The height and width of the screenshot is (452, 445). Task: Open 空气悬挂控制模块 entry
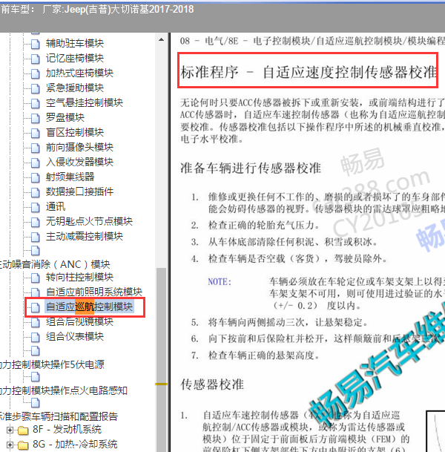point(85,103)
